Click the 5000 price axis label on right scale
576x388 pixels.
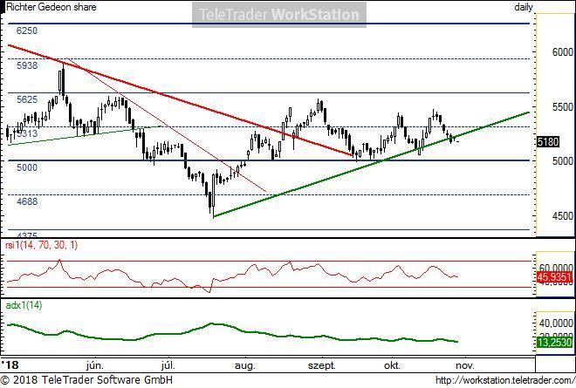click(562, 160)
